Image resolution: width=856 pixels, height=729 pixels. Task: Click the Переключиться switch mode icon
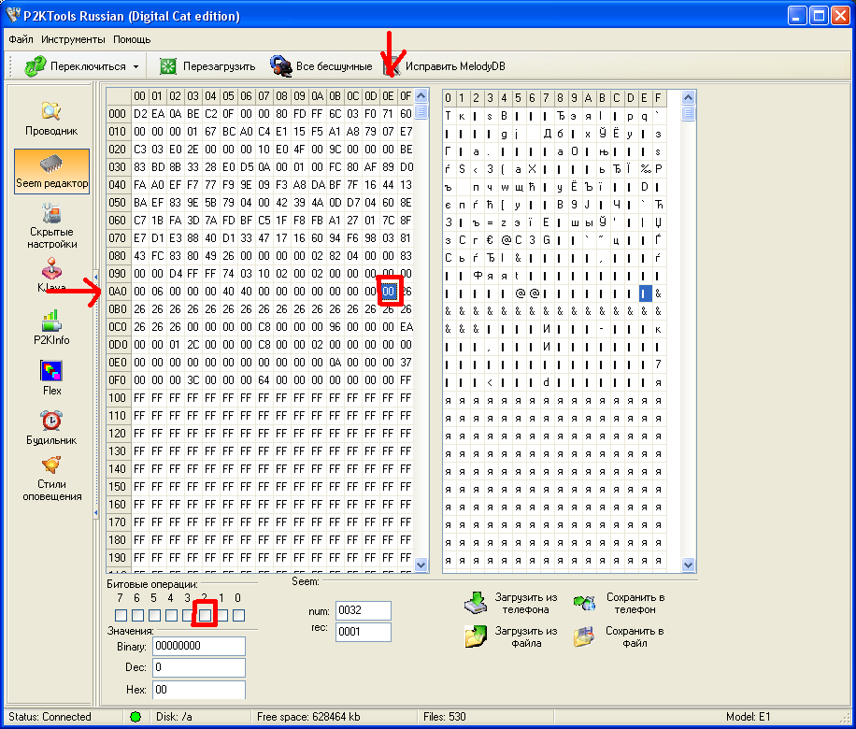point(36,66)
